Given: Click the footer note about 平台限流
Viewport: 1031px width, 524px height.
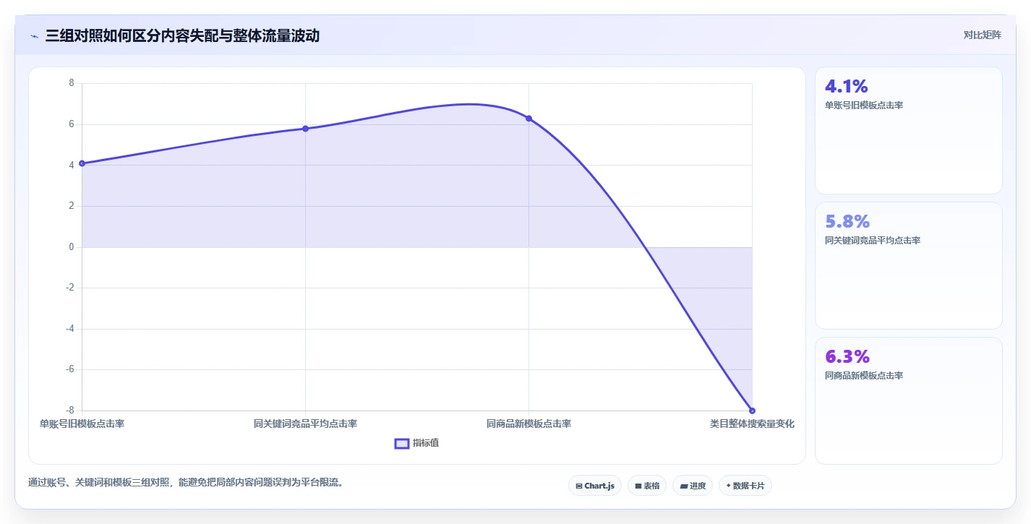Looking at the screenshot, I should (185, 482).
